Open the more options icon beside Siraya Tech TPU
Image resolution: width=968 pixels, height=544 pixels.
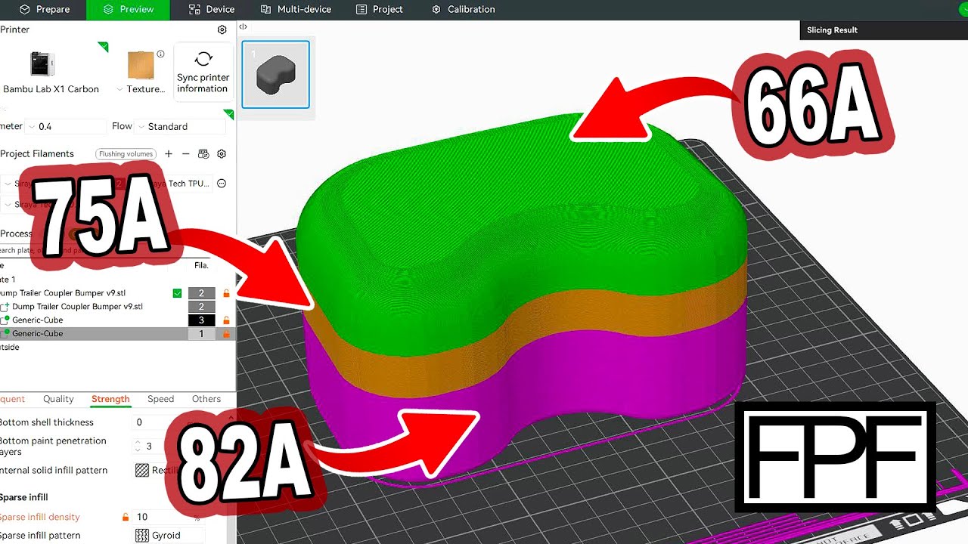(222, 184)
